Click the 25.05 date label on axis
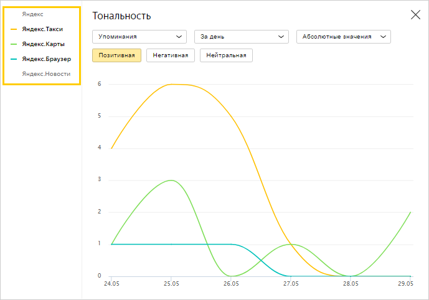429x300 pixels. click(171, 284)
